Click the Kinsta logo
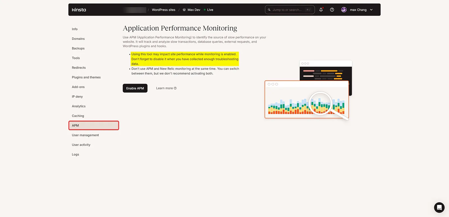The width and height of the screenshot is (449, 217). (x=79, y=10)
